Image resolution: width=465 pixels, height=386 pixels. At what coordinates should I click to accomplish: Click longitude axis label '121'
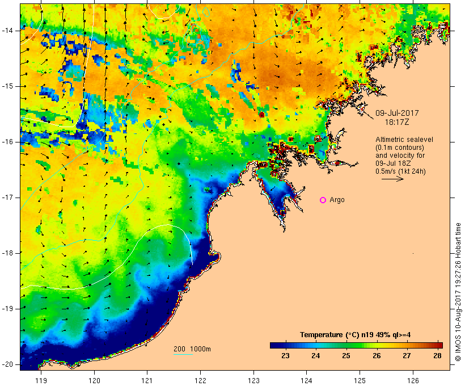point(147,381)
